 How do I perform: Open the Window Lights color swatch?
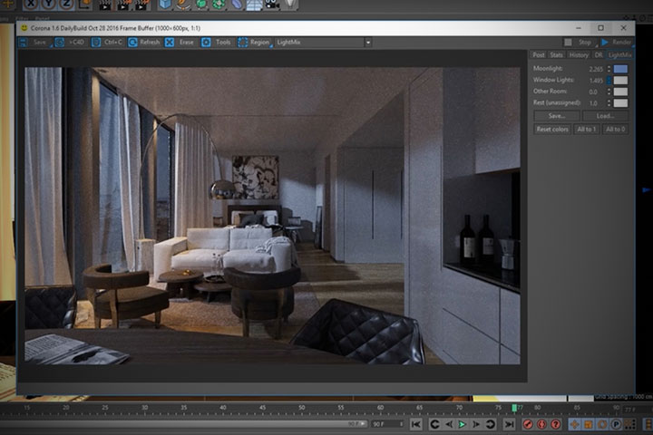pyautogui.click(x=620, y=81)
